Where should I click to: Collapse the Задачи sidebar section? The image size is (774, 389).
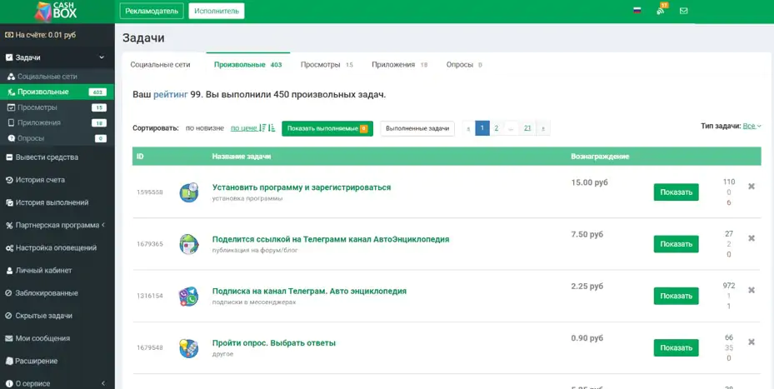pyautogui.click(x=57, y=57)
